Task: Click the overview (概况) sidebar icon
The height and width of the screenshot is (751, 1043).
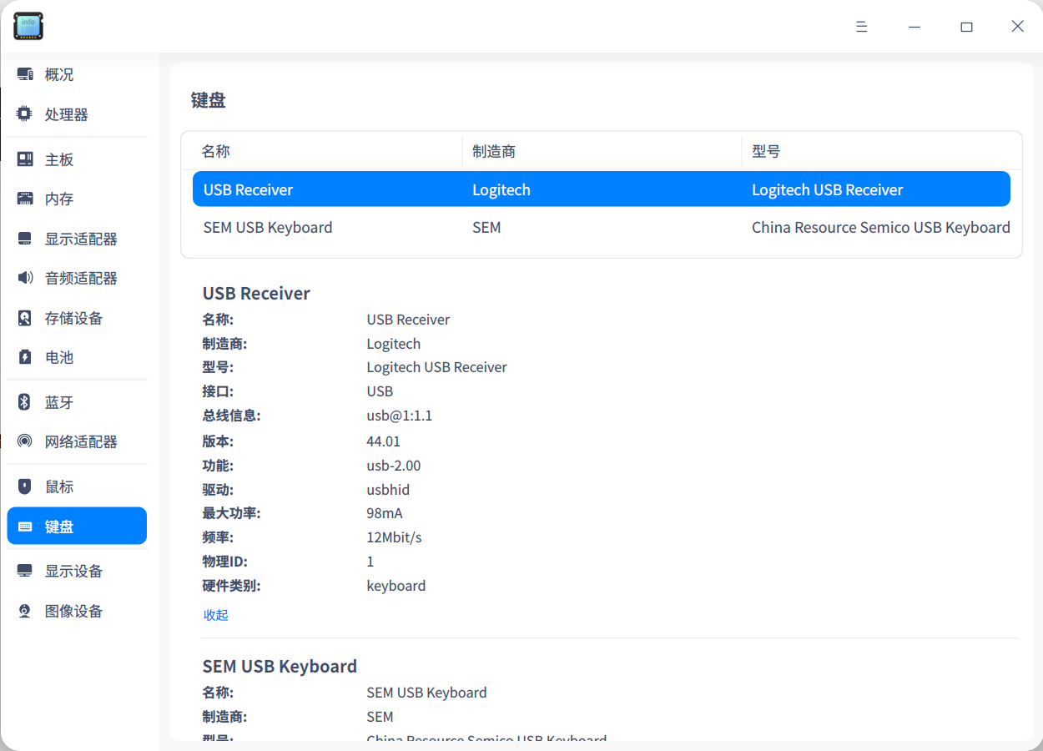Action: [25, 75]
